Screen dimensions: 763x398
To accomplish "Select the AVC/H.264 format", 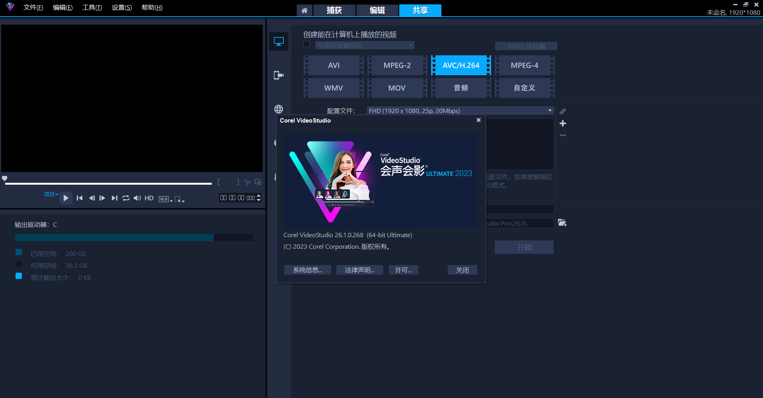I will click(x=461, y=65).
